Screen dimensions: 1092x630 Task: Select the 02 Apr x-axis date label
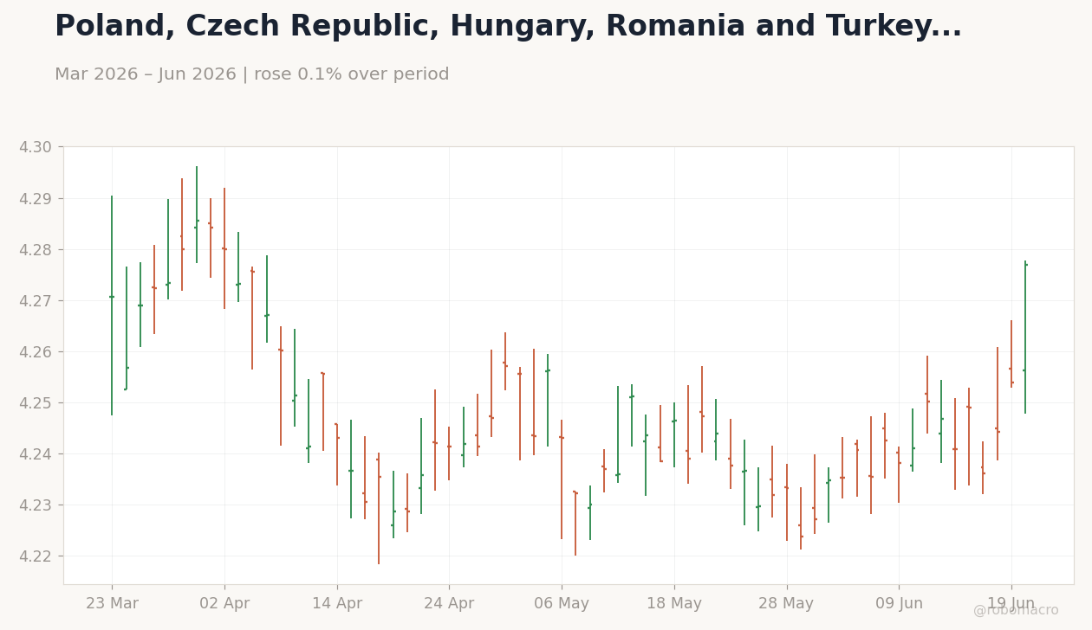[x=224, y=604]
